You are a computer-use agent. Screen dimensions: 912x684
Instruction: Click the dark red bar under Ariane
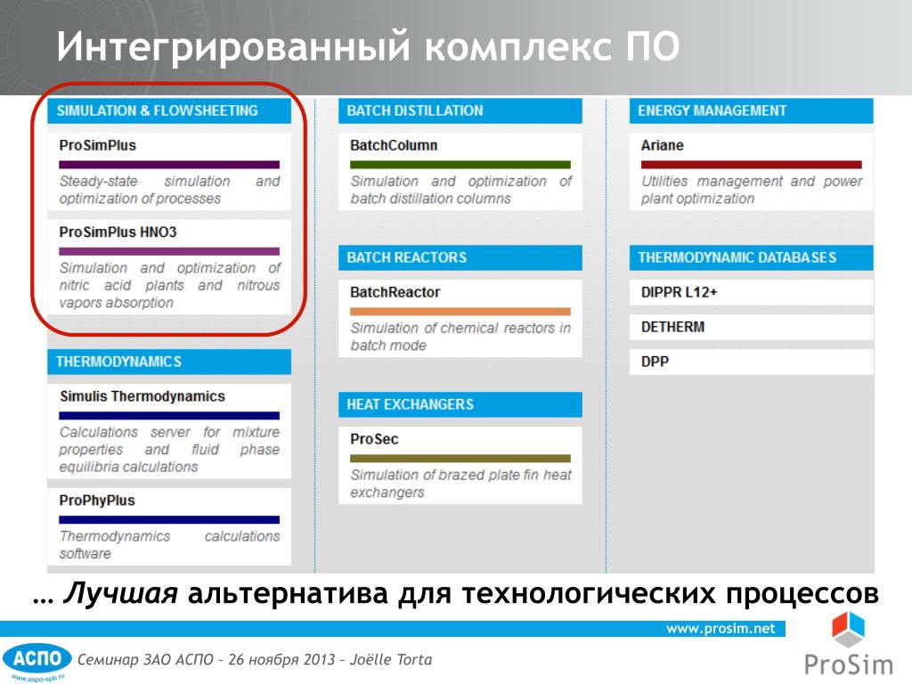tap(751, 165)
